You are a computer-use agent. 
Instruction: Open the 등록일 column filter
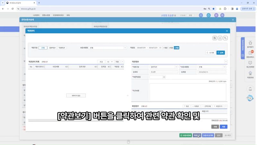(110, 67)
